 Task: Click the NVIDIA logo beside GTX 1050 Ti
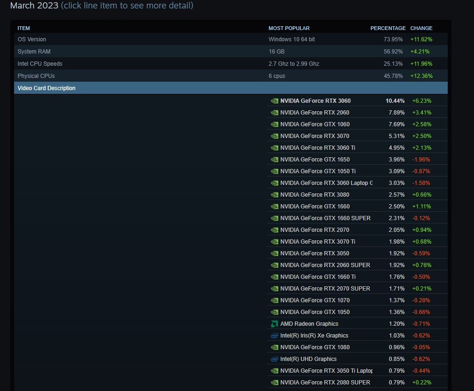[x=275, y=171]
